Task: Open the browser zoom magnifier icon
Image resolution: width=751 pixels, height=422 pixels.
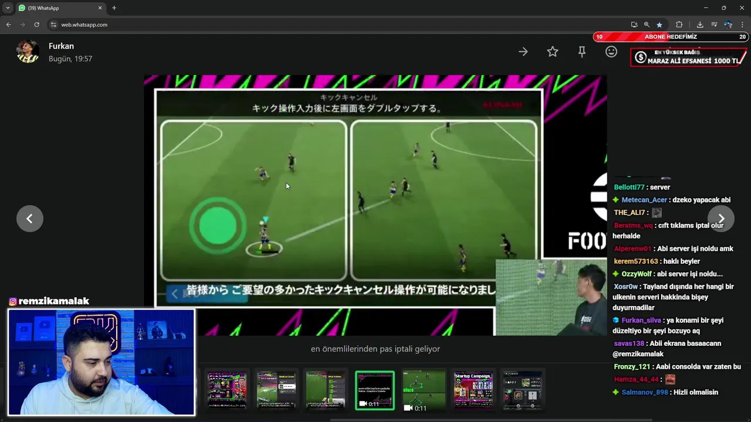Action: [x=647, y=25]
